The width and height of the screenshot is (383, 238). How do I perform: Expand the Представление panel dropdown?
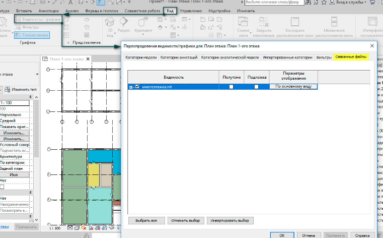coord(69,43)
